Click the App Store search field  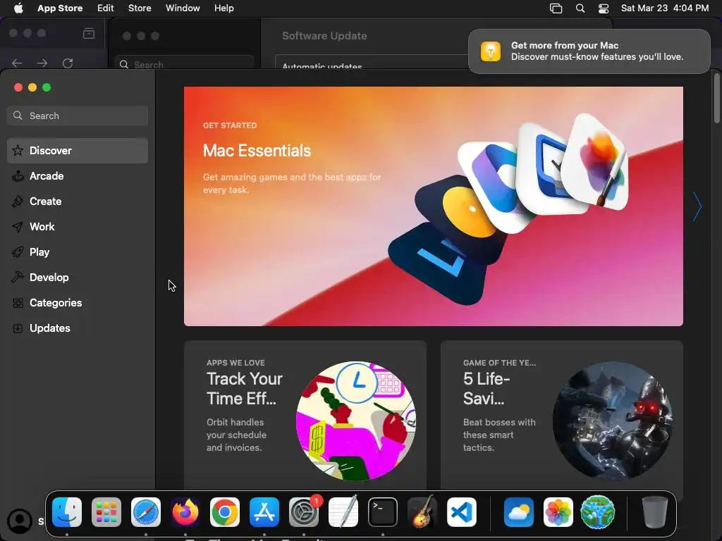click(x=78, y=116)
